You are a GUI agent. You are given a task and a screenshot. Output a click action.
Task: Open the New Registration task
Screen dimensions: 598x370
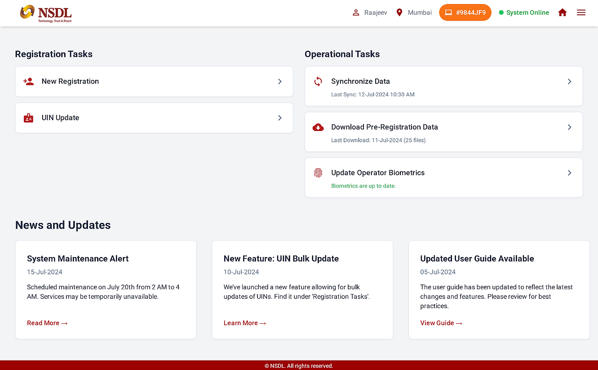tap(154, 82)
